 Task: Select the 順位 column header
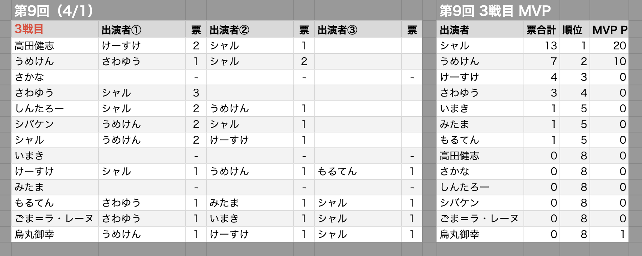574,29
